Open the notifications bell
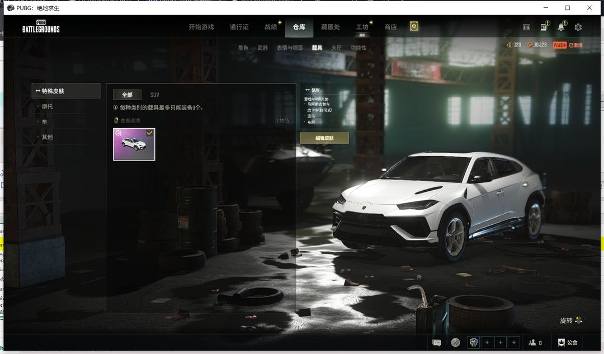Image resolution: width=604 pixels, height=354 pixels. coord(561,27)
